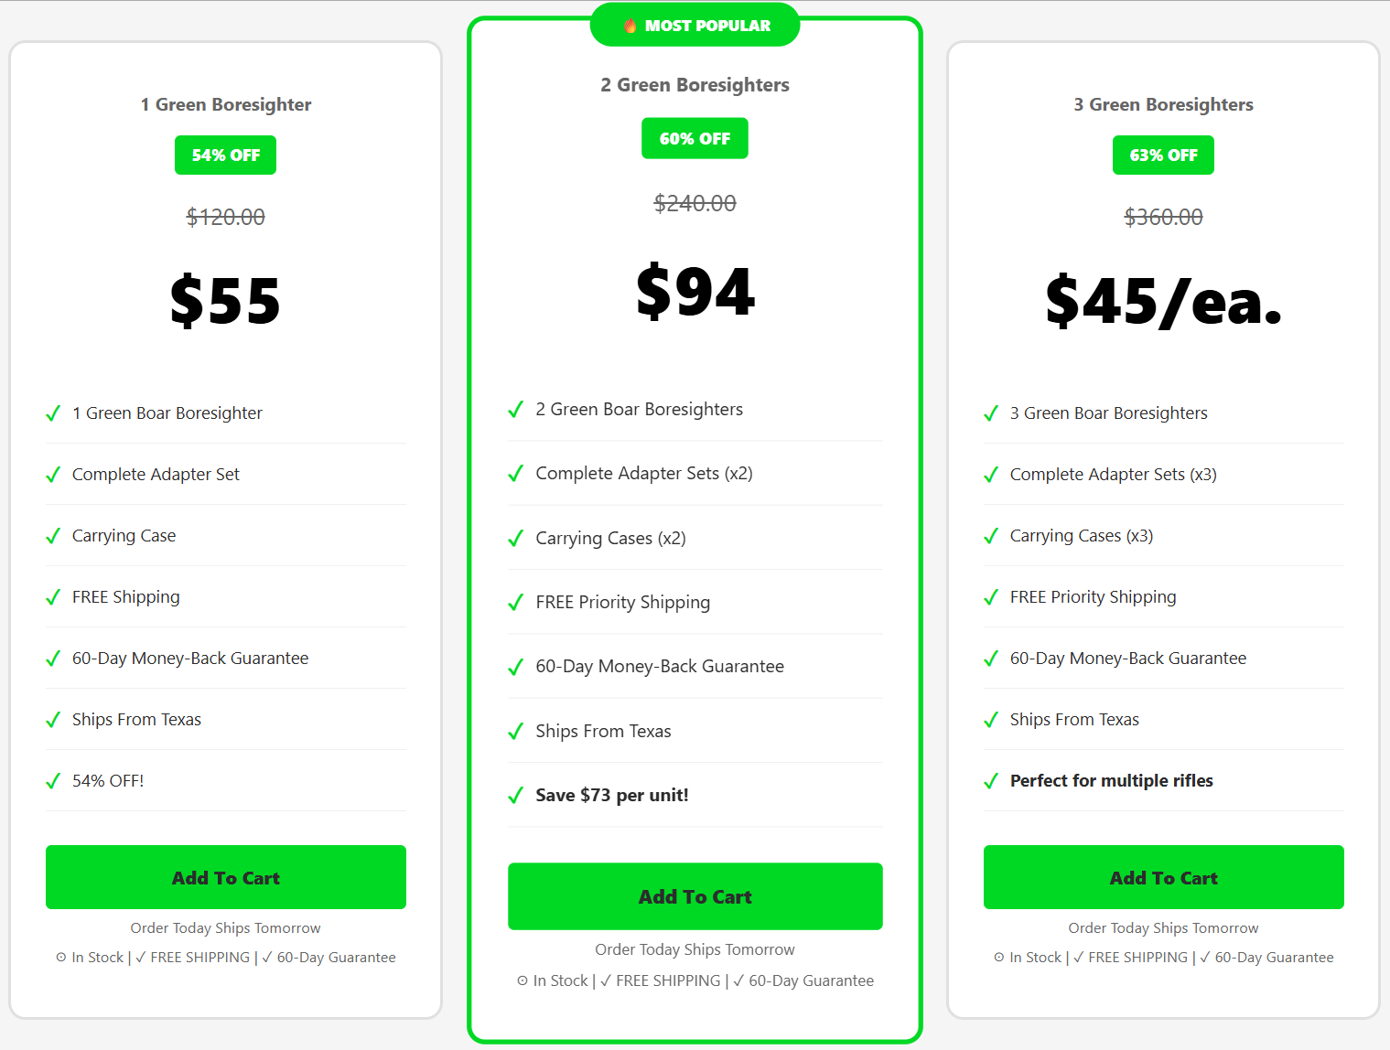Click checkmark beside Carrying Cases (x3)
The width and height of the screenshot is (1390, 1050).
point(991,536)
